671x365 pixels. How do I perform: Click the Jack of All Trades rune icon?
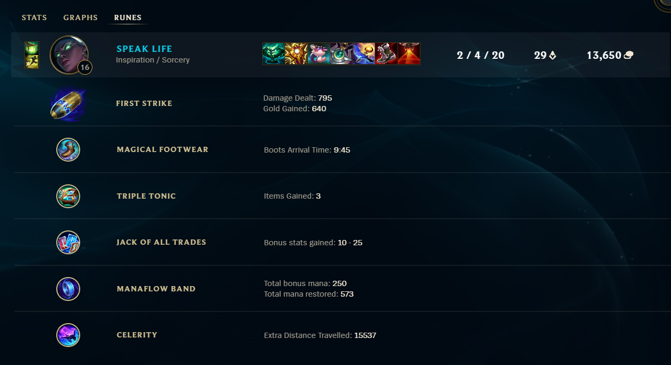coord(68,242)
